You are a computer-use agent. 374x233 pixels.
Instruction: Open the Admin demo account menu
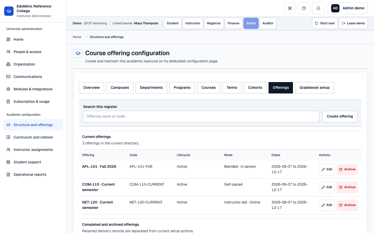tap(348, 8)
